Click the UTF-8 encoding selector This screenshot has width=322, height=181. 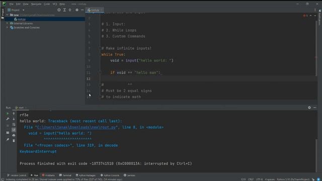click(259, 179)
